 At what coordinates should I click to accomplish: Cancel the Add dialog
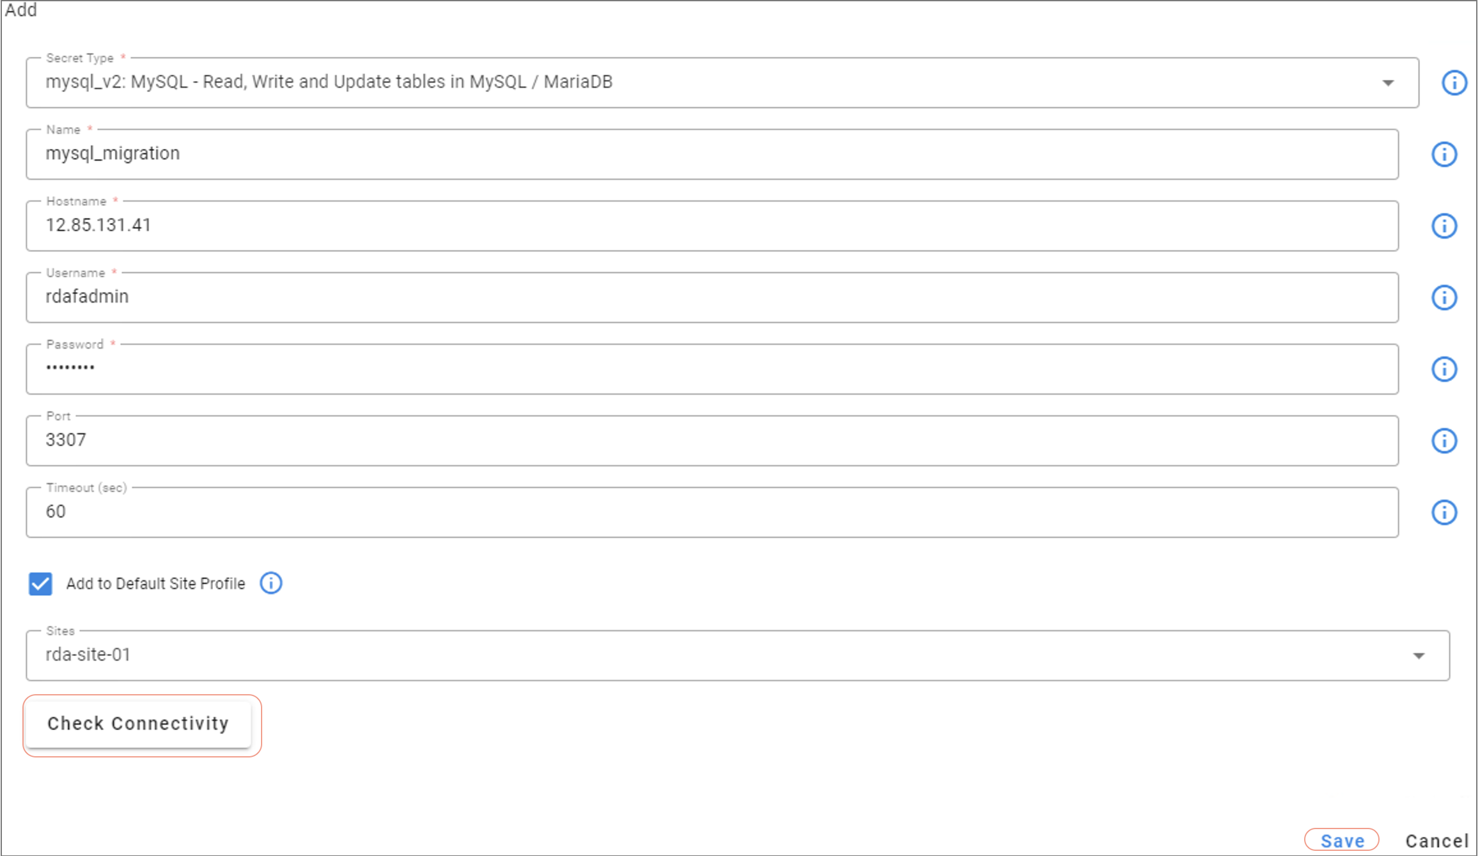(1437, 841)
